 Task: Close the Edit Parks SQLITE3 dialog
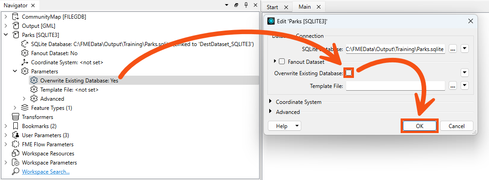(471, 21)
